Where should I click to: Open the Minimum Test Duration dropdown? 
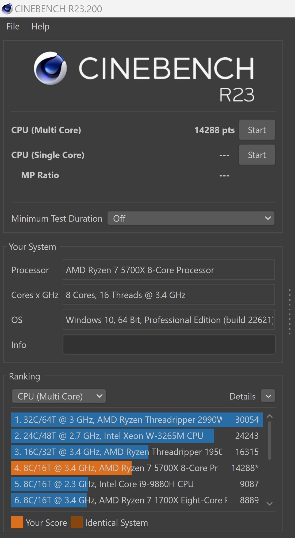[x=191, y=218]
